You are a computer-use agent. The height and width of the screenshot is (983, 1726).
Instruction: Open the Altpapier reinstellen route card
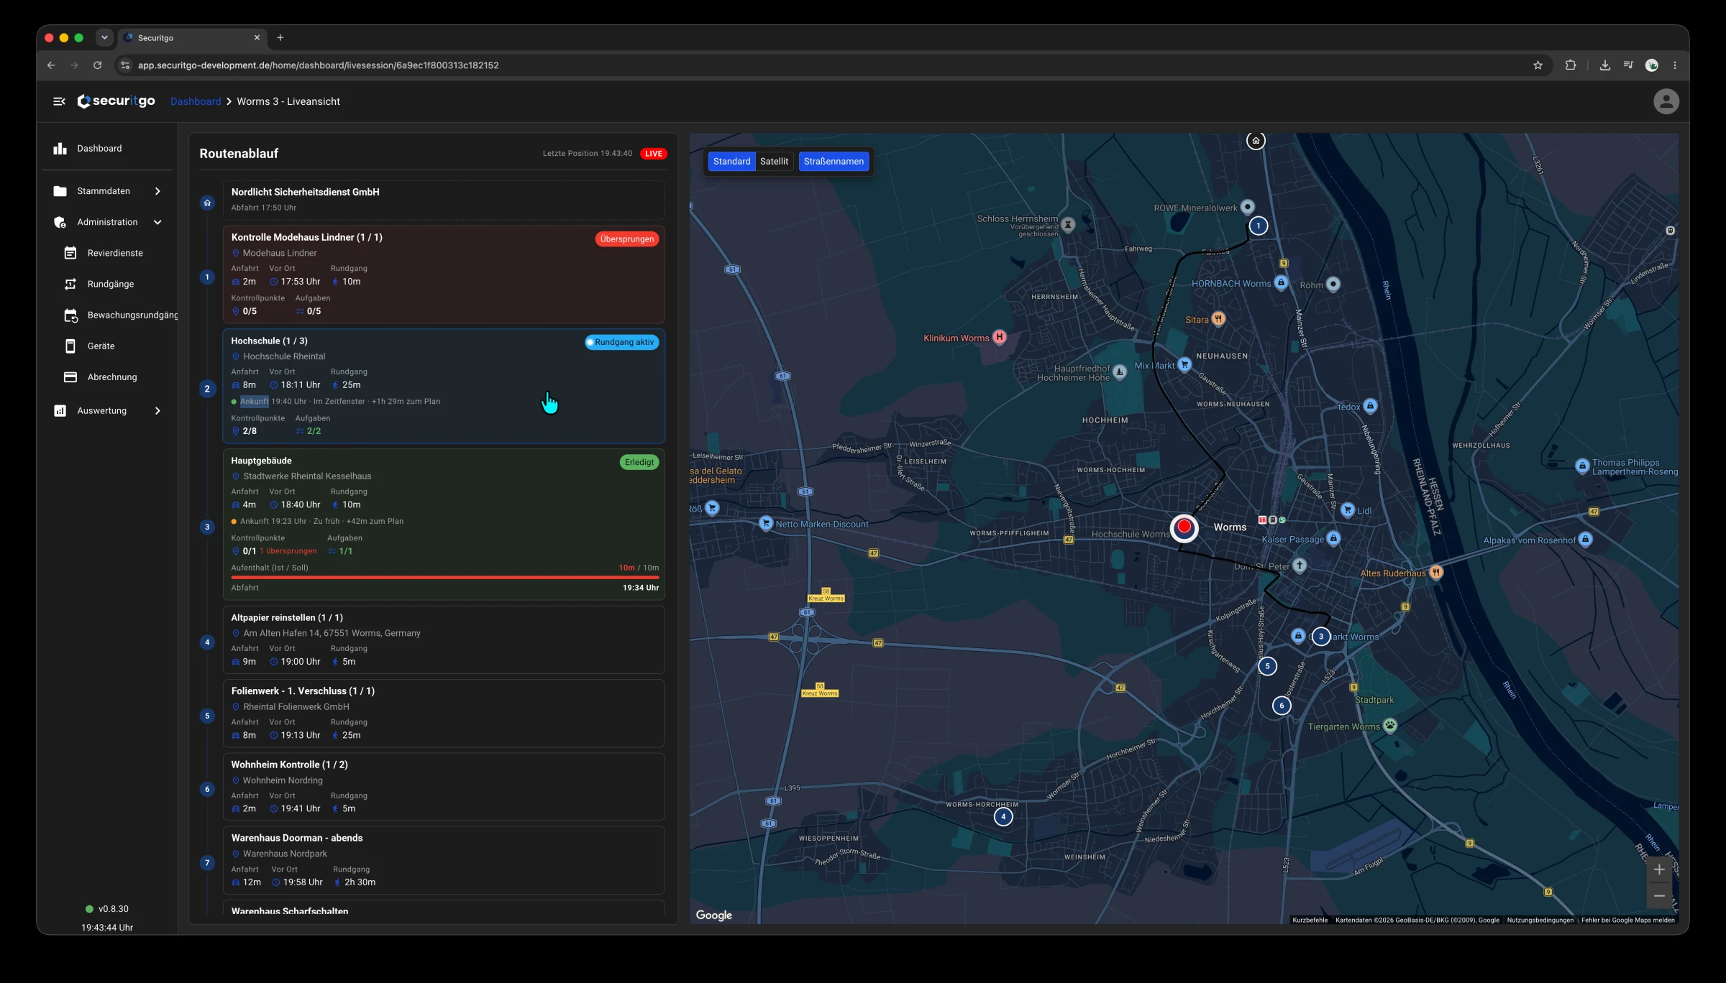pos(444,640)
